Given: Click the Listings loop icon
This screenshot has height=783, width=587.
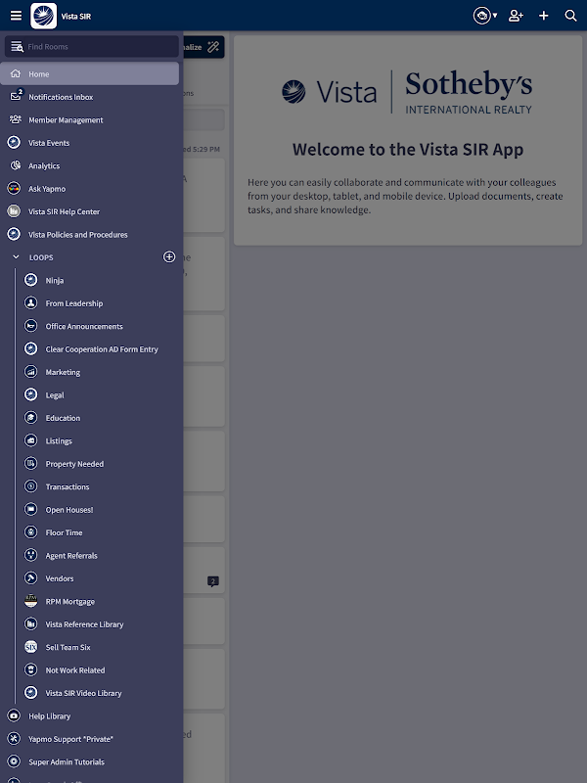Looking at the screenshot, I should (31, 441).
